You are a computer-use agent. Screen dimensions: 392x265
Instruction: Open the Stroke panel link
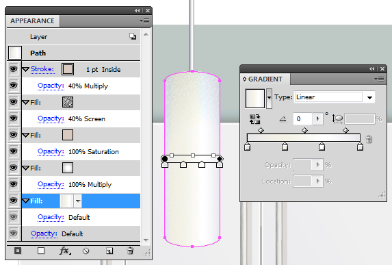42,68
